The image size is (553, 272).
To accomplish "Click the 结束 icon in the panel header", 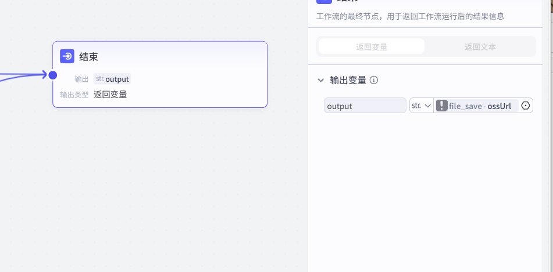I will (x=324, y=2).
